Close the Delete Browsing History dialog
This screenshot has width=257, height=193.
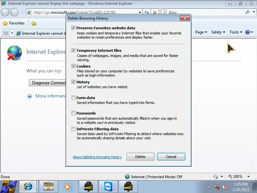click(185, 18)
